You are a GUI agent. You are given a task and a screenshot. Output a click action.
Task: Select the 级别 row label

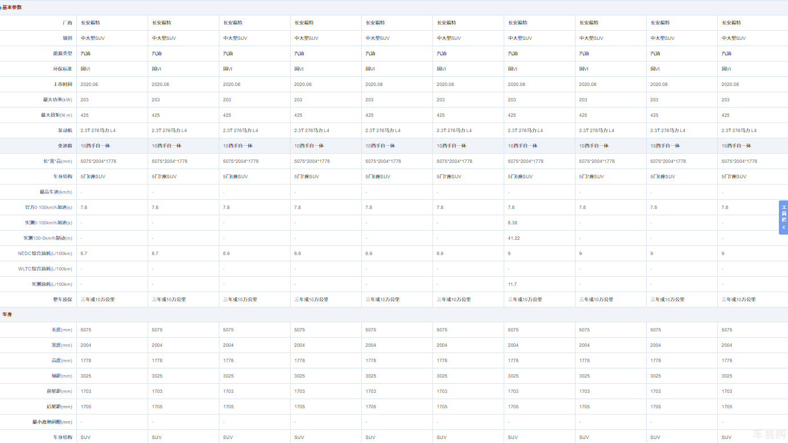click(67, 38)
